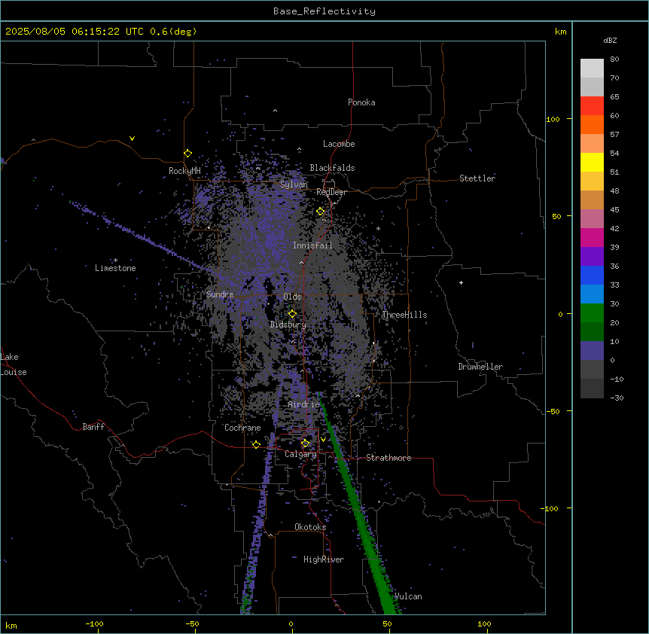Click the Blackfalds city label

tap(332, 168)
